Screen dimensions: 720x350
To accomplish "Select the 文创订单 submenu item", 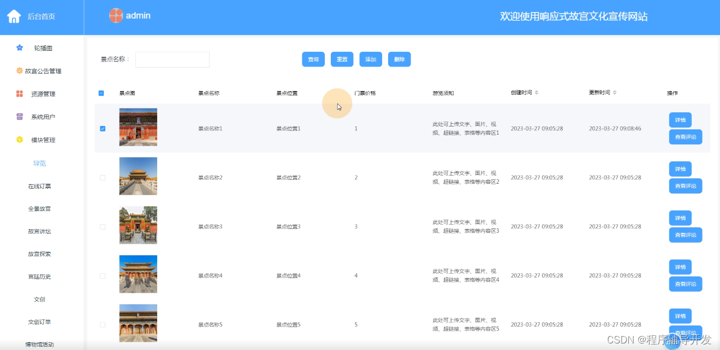I will click(39, 322).
